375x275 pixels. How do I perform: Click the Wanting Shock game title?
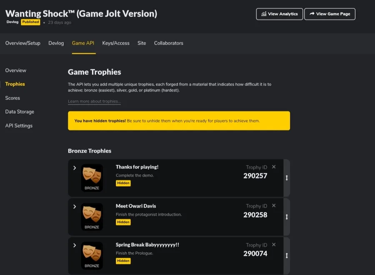click(x=81, y=14)
